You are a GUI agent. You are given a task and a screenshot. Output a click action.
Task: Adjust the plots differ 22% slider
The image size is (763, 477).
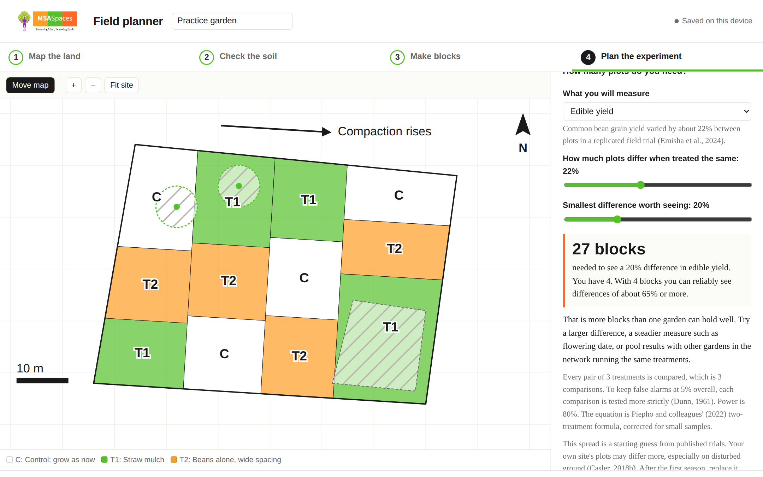tap(657, 185)
